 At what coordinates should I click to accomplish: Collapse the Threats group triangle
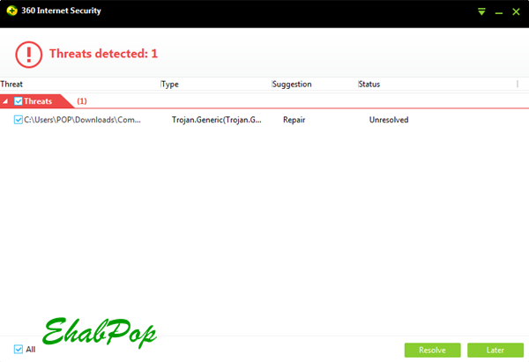click(x=5, y=101)
